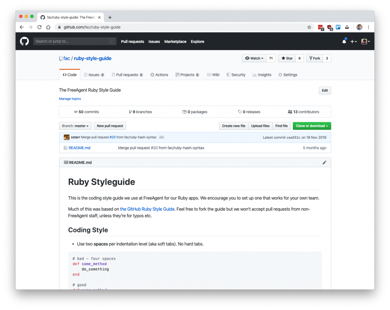Screen dimensions: 390x310
Task: Click the GitHub Octocat logo
Action: (24, 41)
